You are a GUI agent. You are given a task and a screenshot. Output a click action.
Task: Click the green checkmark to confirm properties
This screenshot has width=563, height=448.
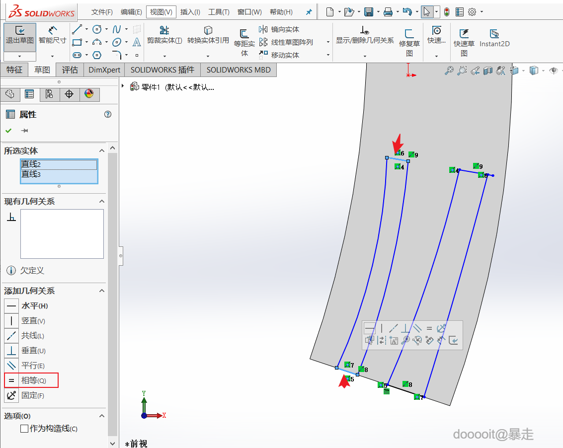coord(8,131)
